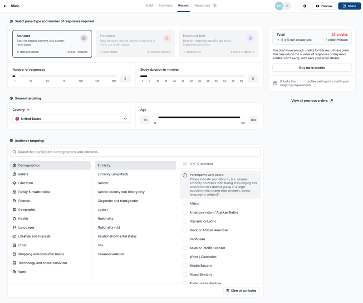Check the Mixed Ethnicity option
Viewport: 363px width, 303px height.
[x=184, y=274]
